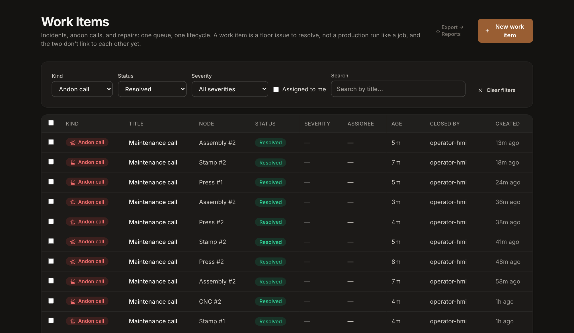Click the AGE column header
574x333 pixels.
(397, 124)
